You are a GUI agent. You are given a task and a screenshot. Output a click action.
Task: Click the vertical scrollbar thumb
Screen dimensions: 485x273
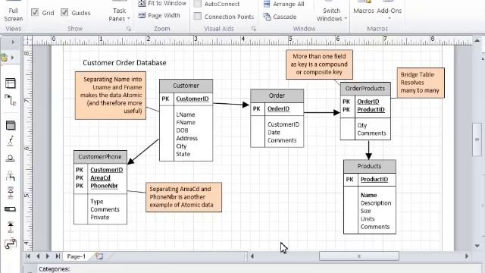coord(477,140)
